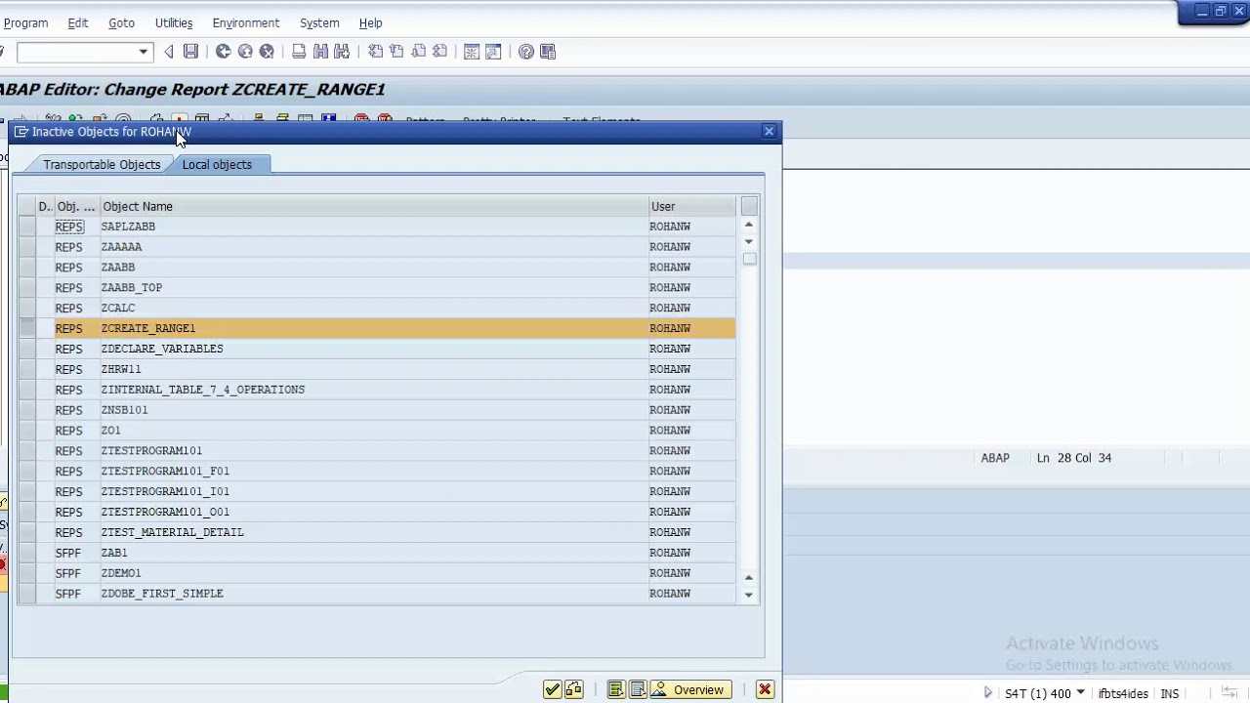Click the green checkmark Continue icon
The height and width of the screenshot is (703, 1250).
[553, 690]
